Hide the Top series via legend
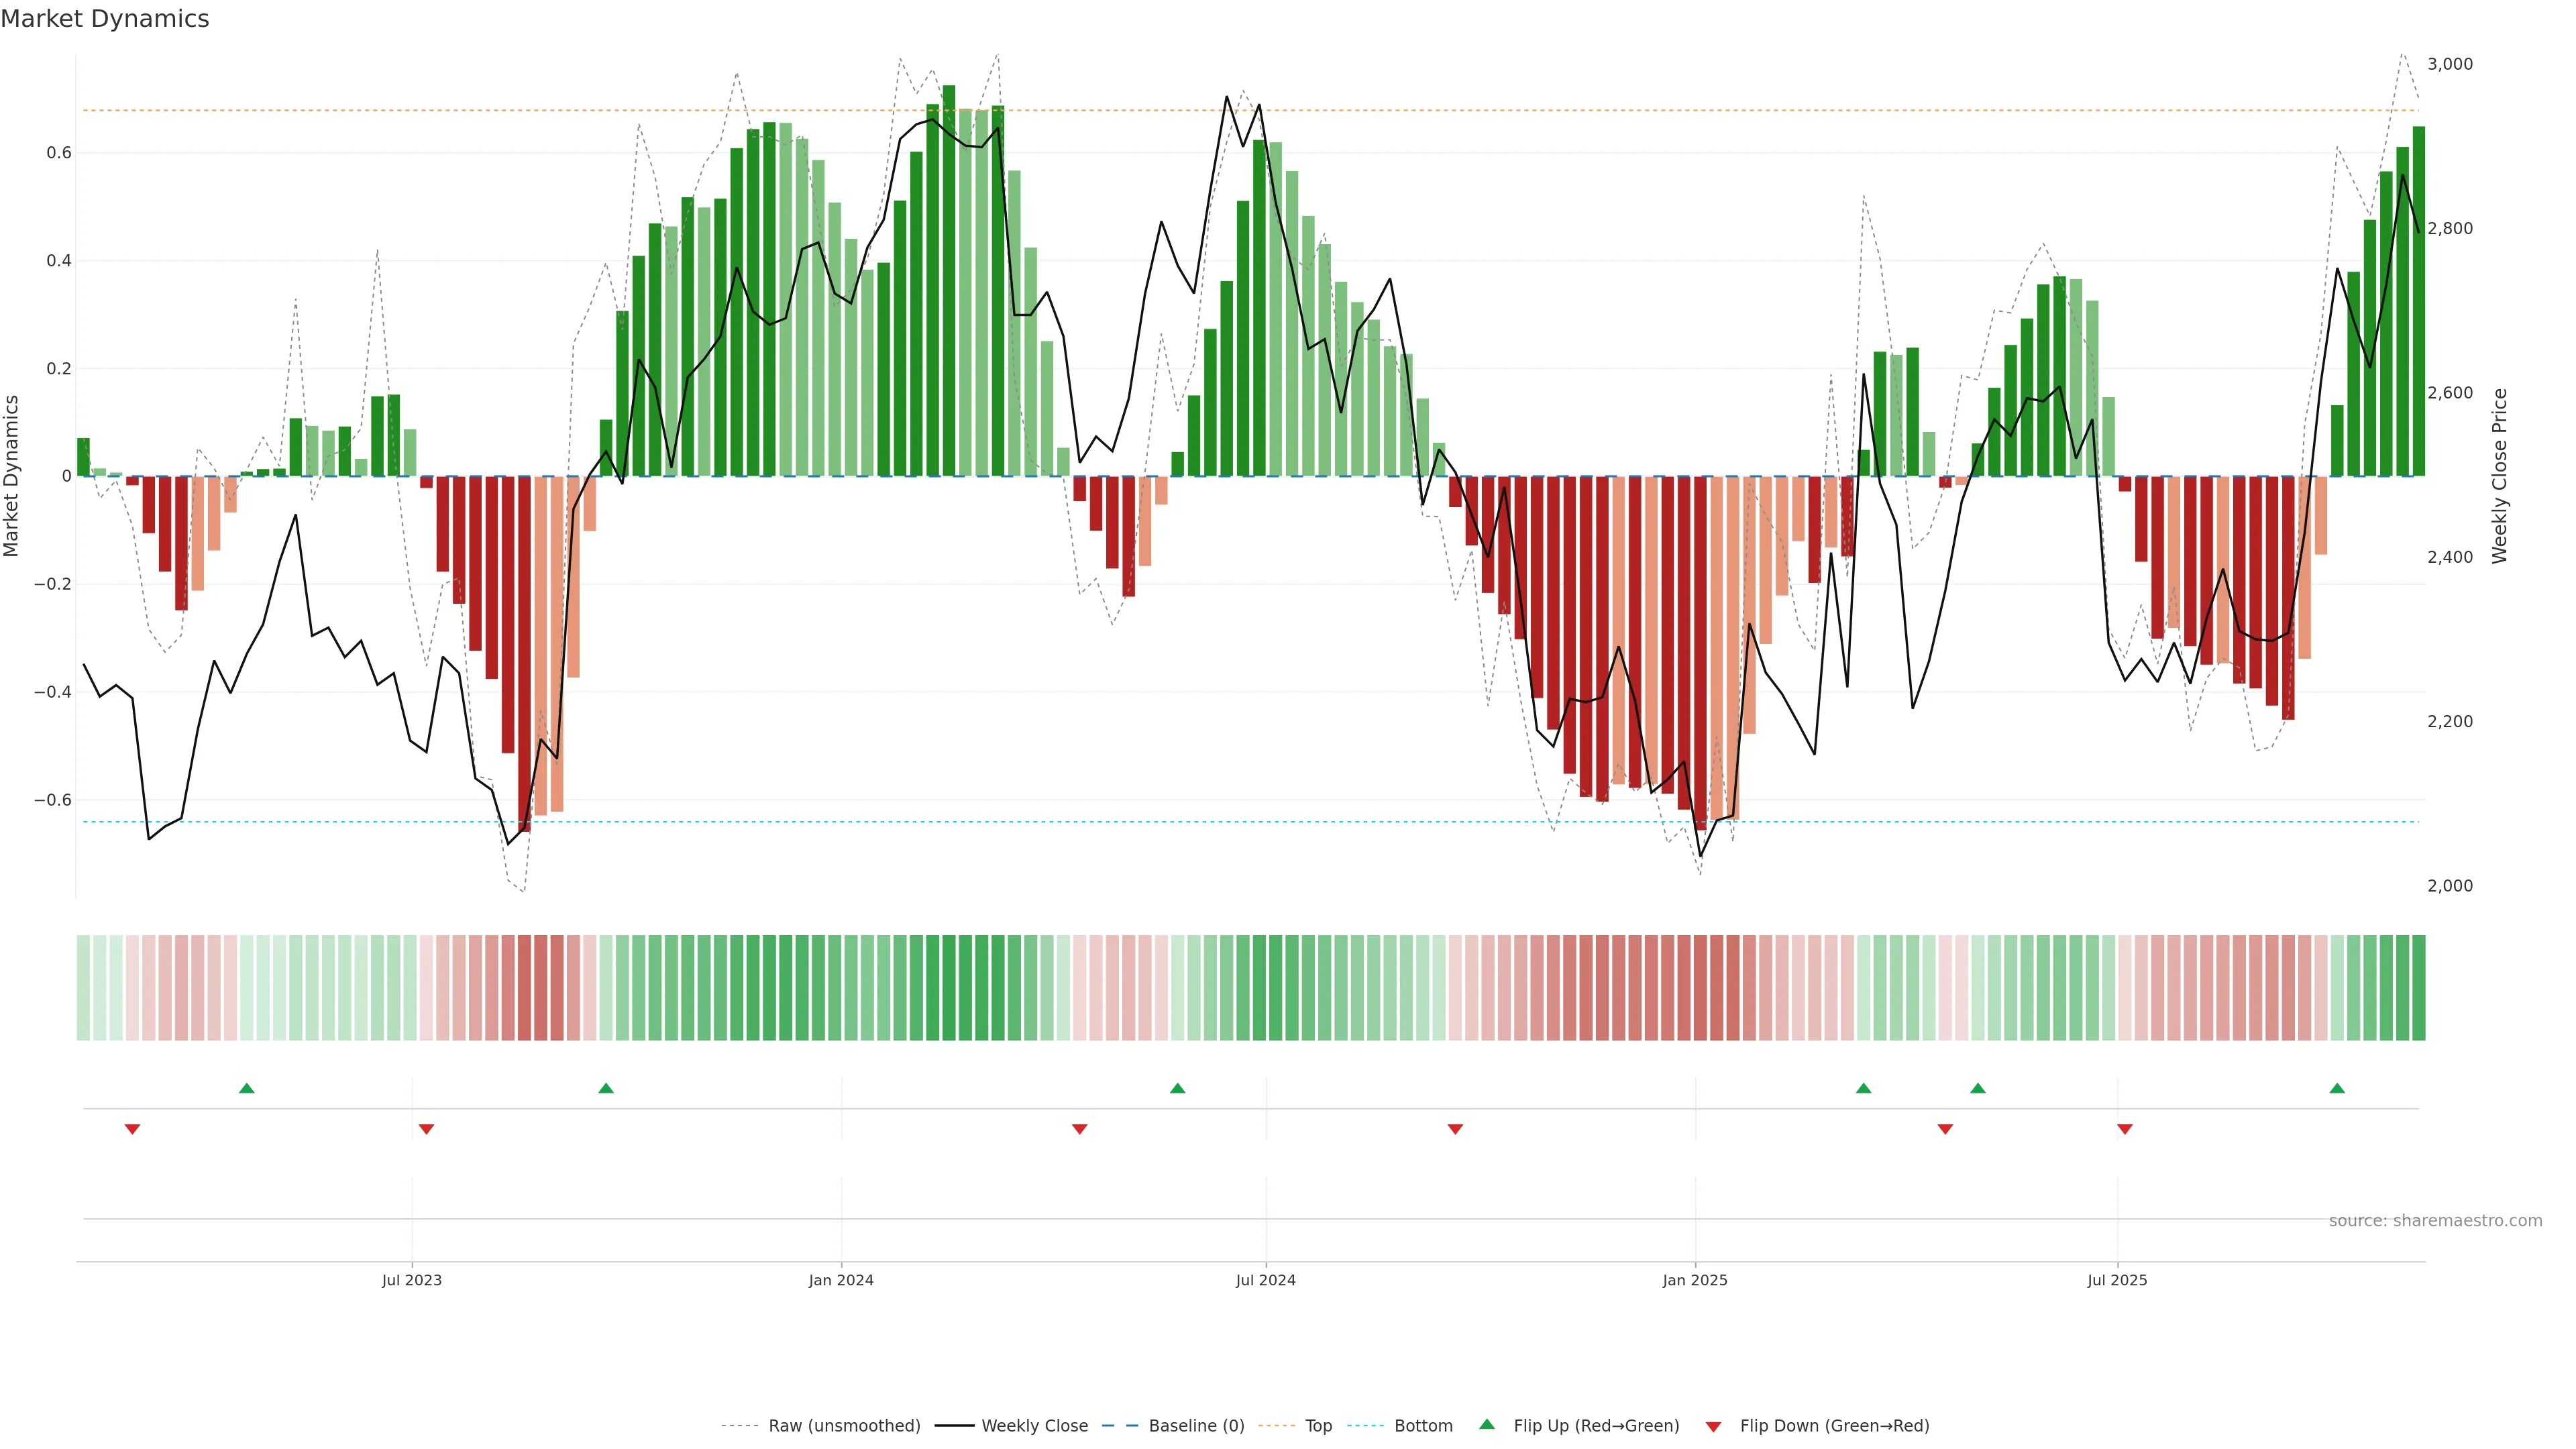Screen dimensions: 2576x1449 coord(1318,1426)
